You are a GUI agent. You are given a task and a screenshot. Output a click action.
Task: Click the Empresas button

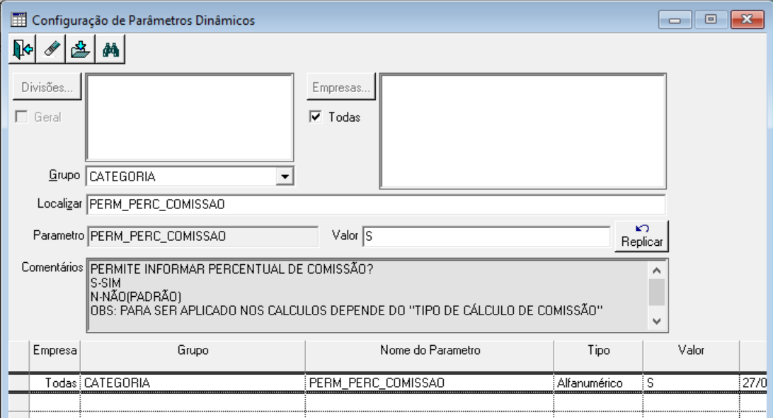(340, 87)
